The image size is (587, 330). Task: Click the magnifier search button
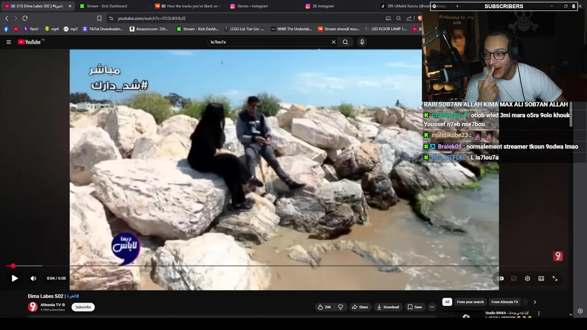345,42
